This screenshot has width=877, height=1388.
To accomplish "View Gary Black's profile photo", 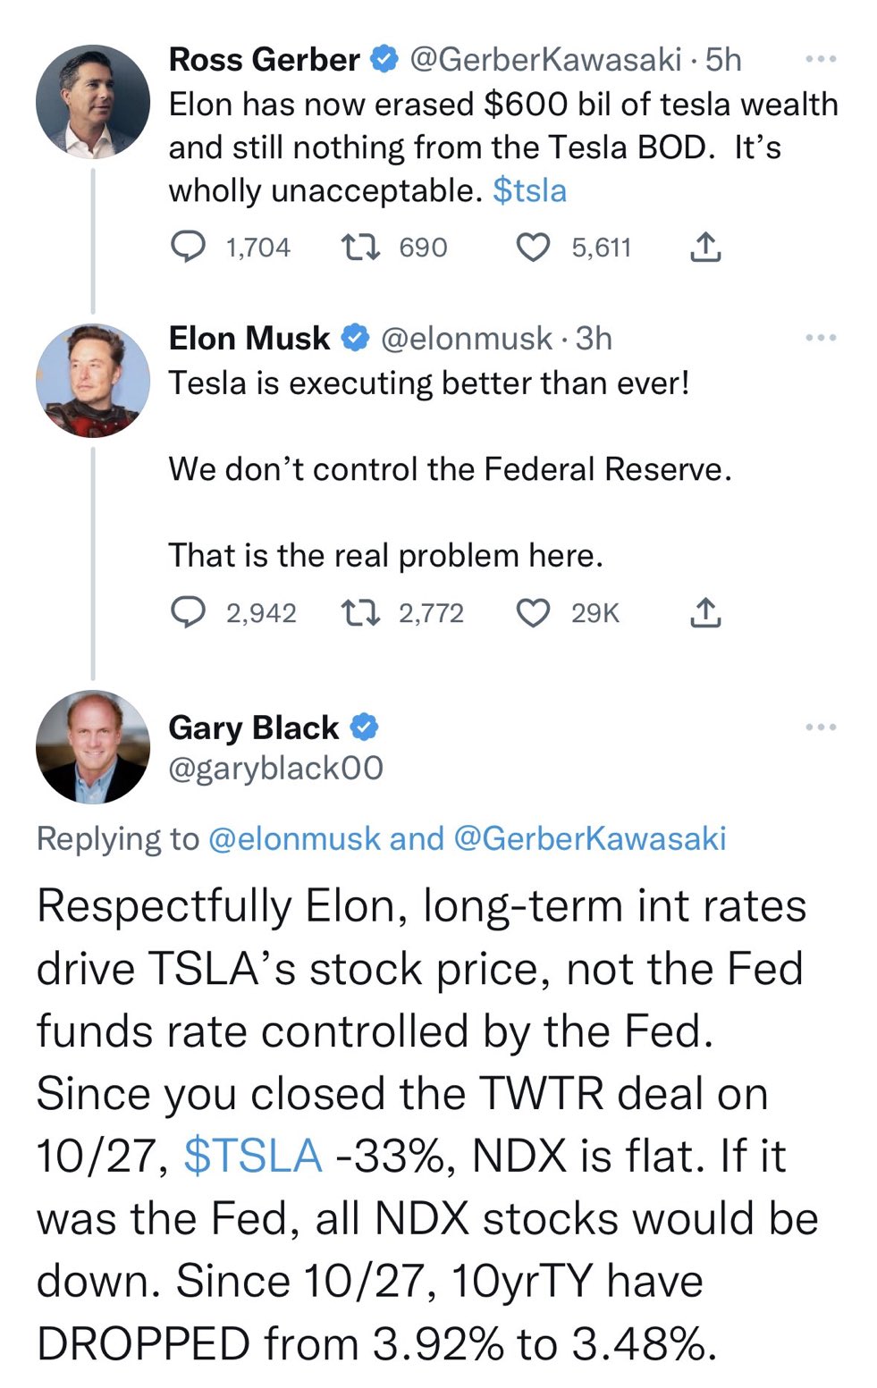I will 93,747.
